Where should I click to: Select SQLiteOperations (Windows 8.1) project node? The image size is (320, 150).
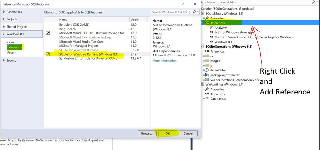(x=229, y=46)
